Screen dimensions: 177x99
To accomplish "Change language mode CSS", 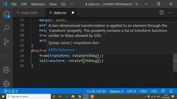I will click(154, 91).
